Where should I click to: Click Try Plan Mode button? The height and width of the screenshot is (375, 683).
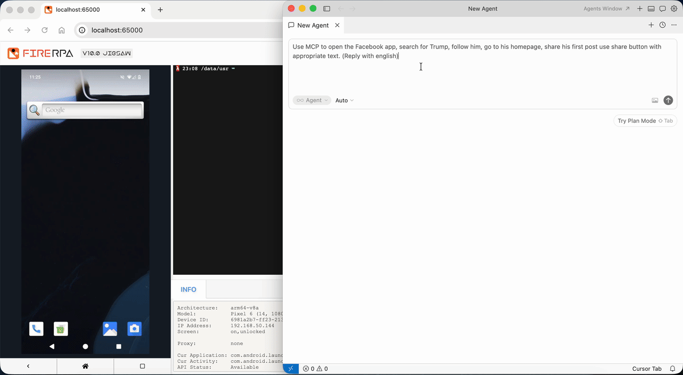click(x=645, y=121)
